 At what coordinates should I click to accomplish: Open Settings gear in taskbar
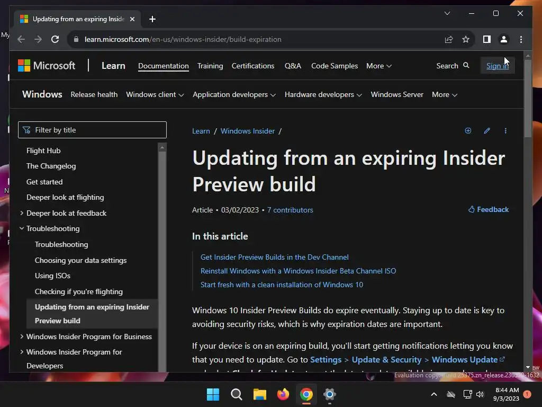[329, 394]
